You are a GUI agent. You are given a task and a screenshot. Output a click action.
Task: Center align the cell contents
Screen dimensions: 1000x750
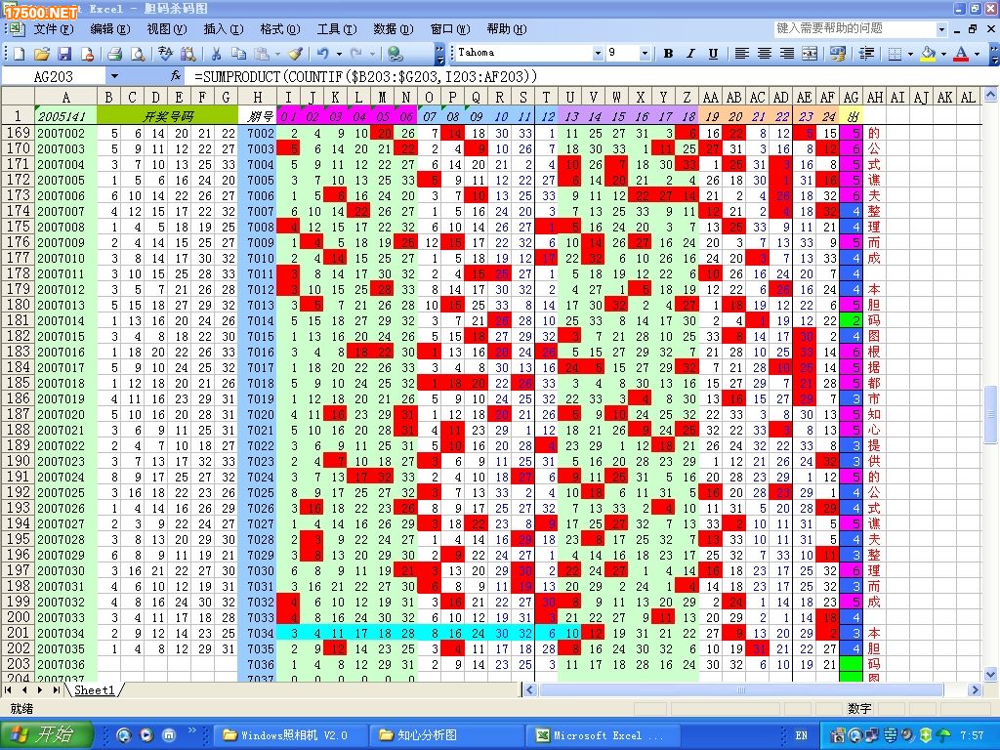pyautogui.click(x=764, y=54)
